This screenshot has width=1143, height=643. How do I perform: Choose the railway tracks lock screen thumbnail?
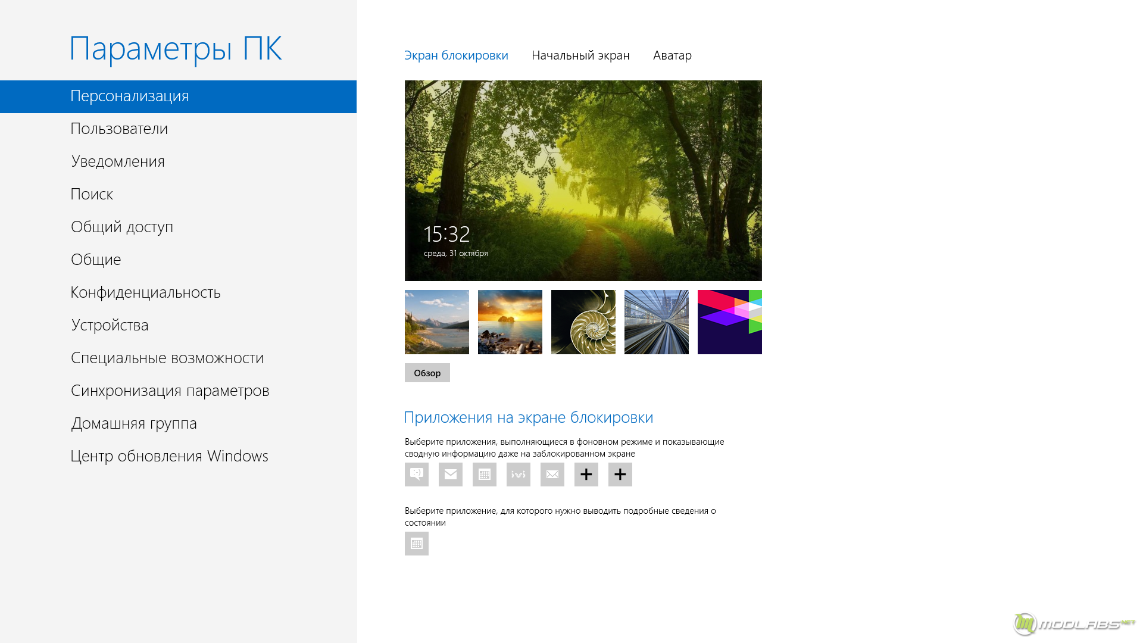pyautogui.click(x=657, y=322)
